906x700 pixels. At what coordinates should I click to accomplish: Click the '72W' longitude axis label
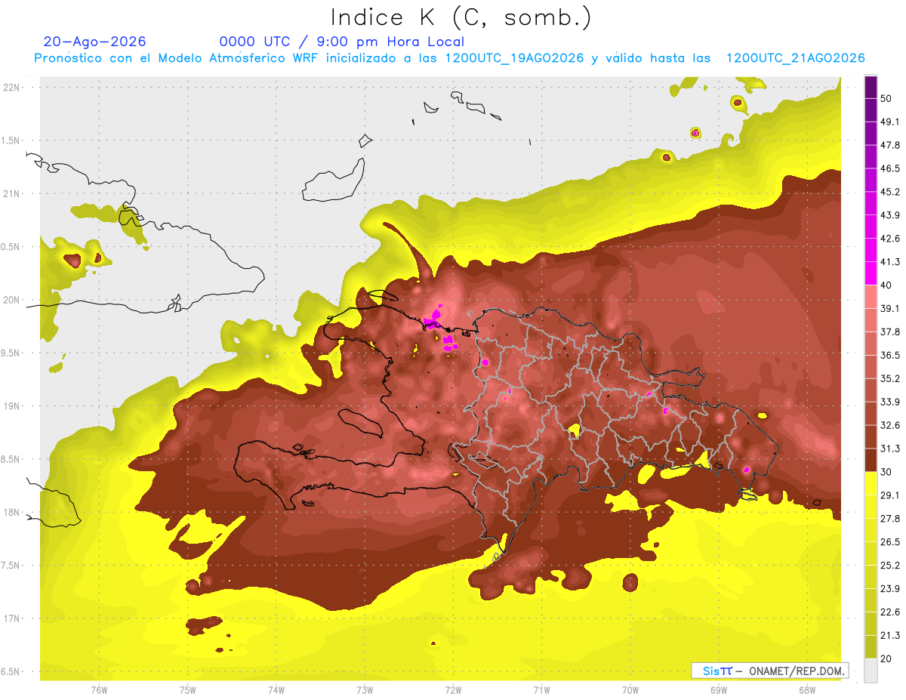[x=453, y=690]
